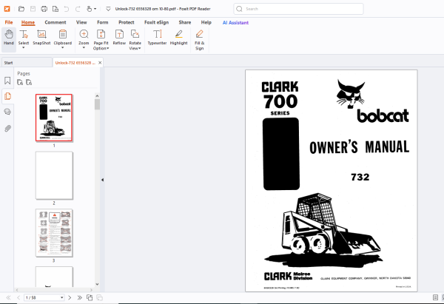This screenshot has width=444, height=304.
Task: Open the AI Assistant tab
Action: pyautogui.click(x=235, y=23)
